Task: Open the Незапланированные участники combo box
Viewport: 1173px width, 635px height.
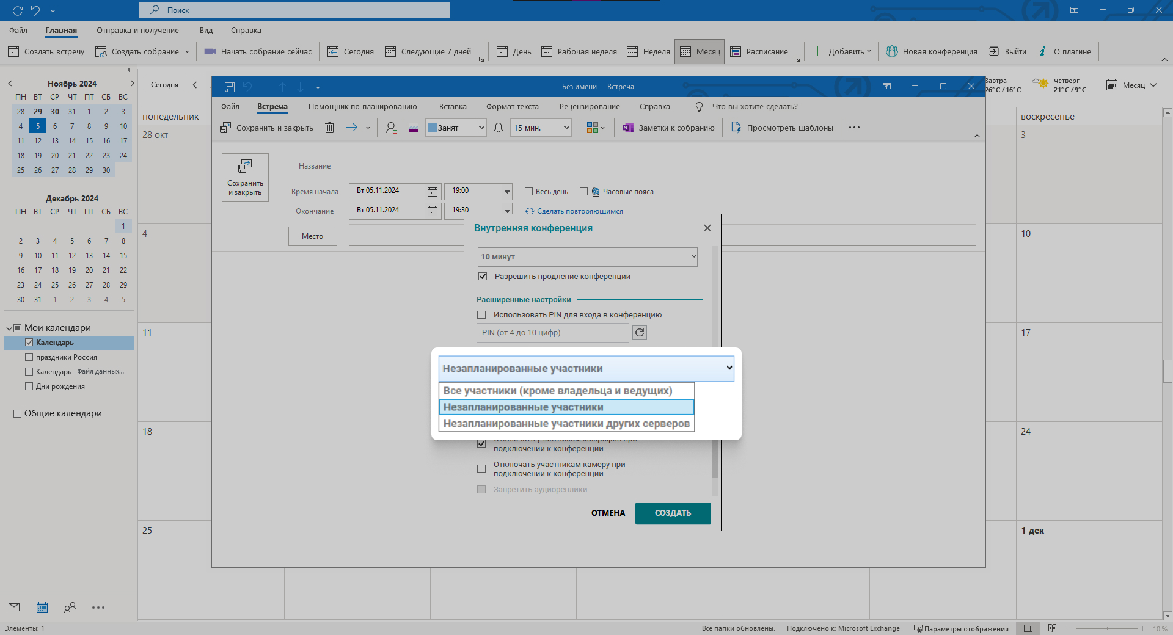Action: (x=586, y=368)
